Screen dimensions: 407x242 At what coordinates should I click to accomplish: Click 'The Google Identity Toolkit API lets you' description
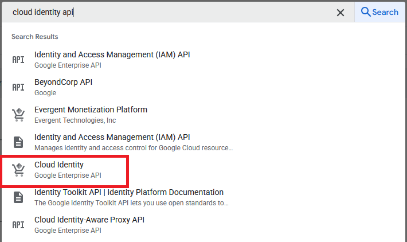coord(131,203)
